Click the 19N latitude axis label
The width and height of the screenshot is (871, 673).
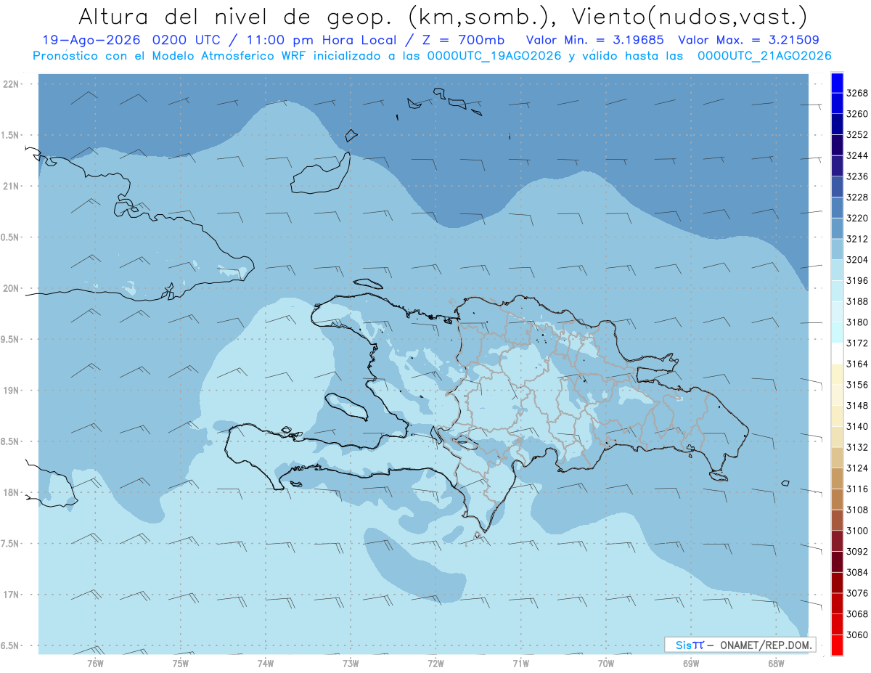[x=12, y=391]
